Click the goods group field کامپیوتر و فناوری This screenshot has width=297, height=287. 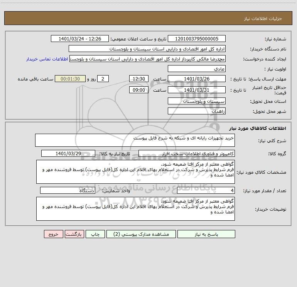pos(187,153)
